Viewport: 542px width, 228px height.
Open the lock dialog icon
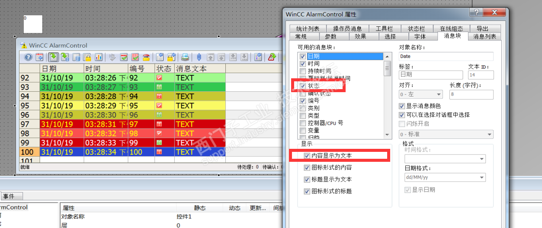171,57
